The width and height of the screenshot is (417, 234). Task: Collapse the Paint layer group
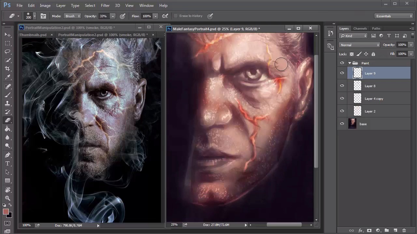click(350, 63)
